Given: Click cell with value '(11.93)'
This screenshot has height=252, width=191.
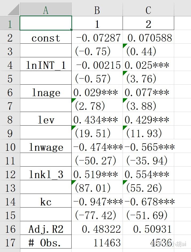Looking at the screenshot, I should click(x=148, y=133).
